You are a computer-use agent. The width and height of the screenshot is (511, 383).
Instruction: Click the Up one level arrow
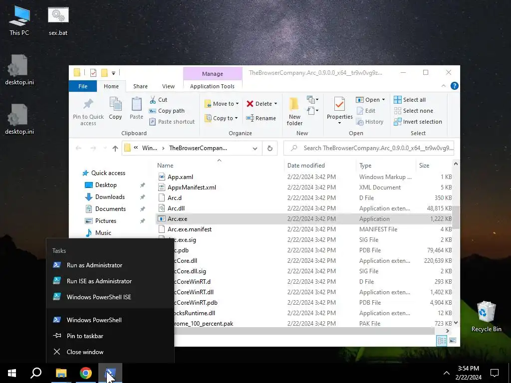coord(115,148)
